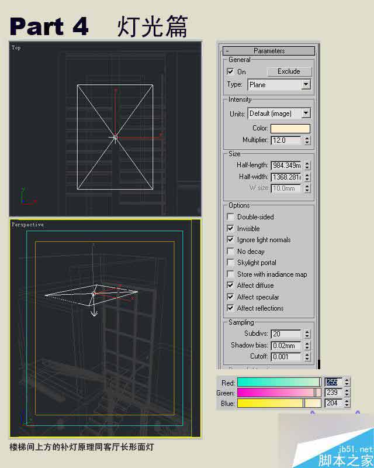Open the light Color swatch

[290, 128]
